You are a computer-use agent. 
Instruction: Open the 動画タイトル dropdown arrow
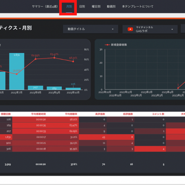[x=113, y=29]
